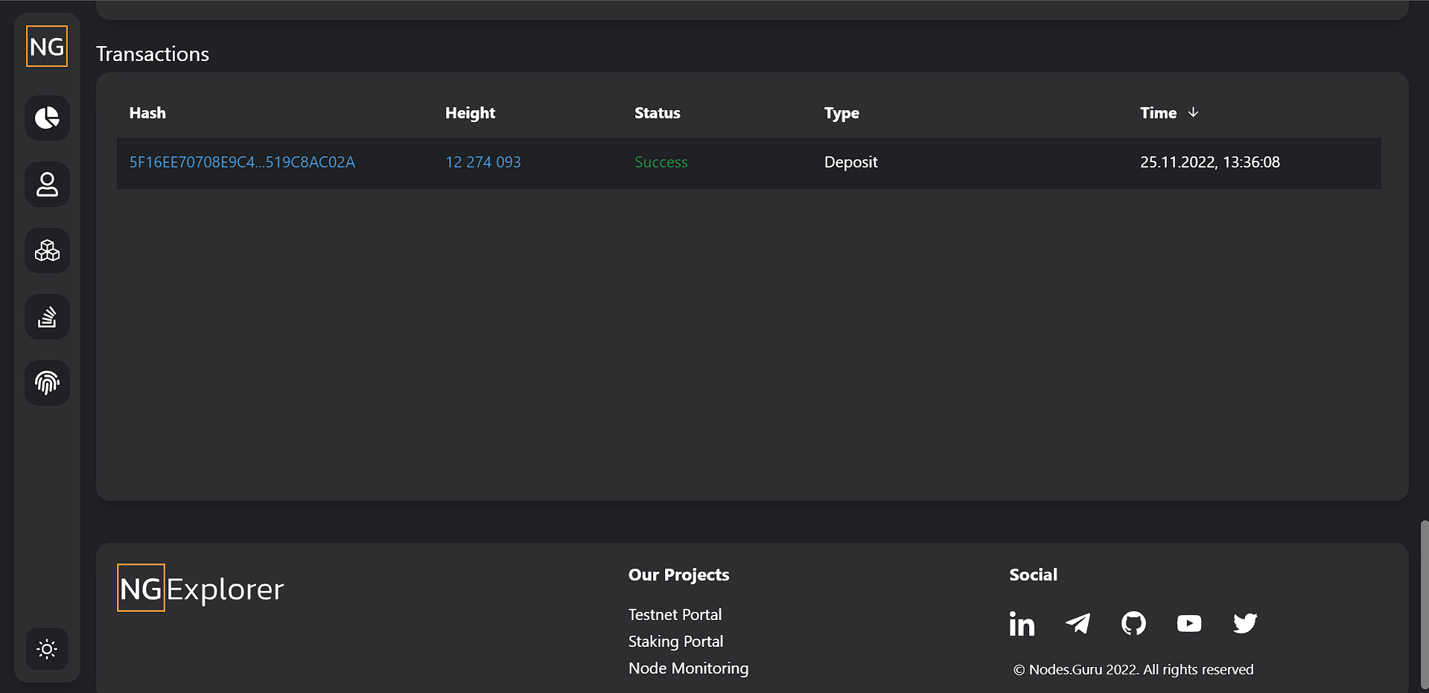The width and height of the screenshot is (1429, 693).
Task: Open the fingerprint icon in sidebar
Action: pos(47,383)
